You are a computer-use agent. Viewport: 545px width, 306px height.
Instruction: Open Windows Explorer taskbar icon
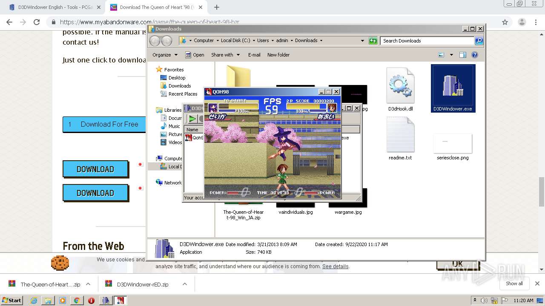48,300
